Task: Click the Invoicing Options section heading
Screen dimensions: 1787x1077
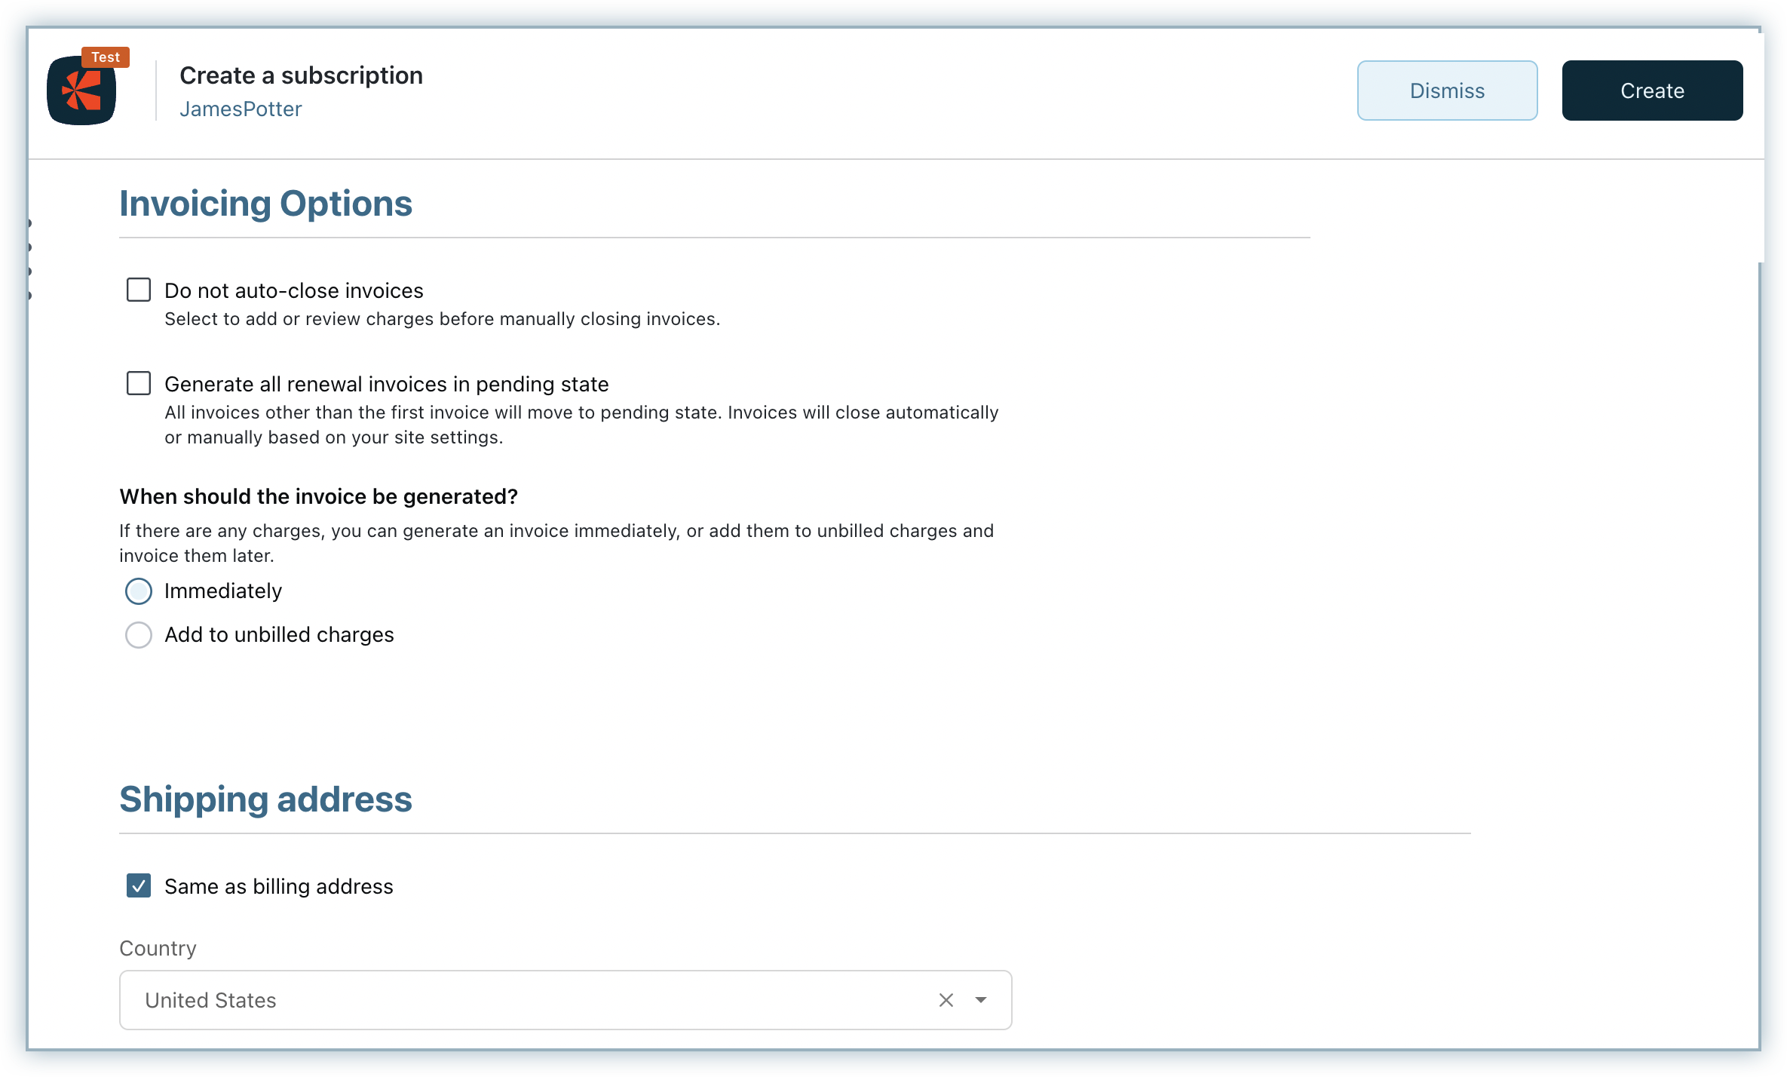Action: 265,204
